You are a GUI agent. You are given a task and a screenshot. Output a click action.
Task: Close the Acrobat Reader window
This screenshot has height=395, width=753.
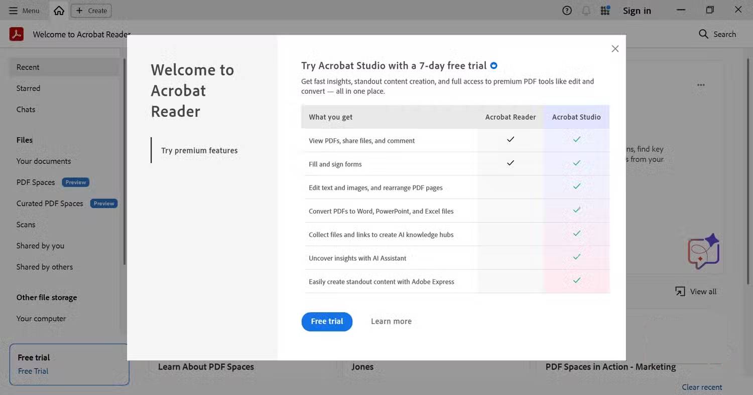(738, 10)
